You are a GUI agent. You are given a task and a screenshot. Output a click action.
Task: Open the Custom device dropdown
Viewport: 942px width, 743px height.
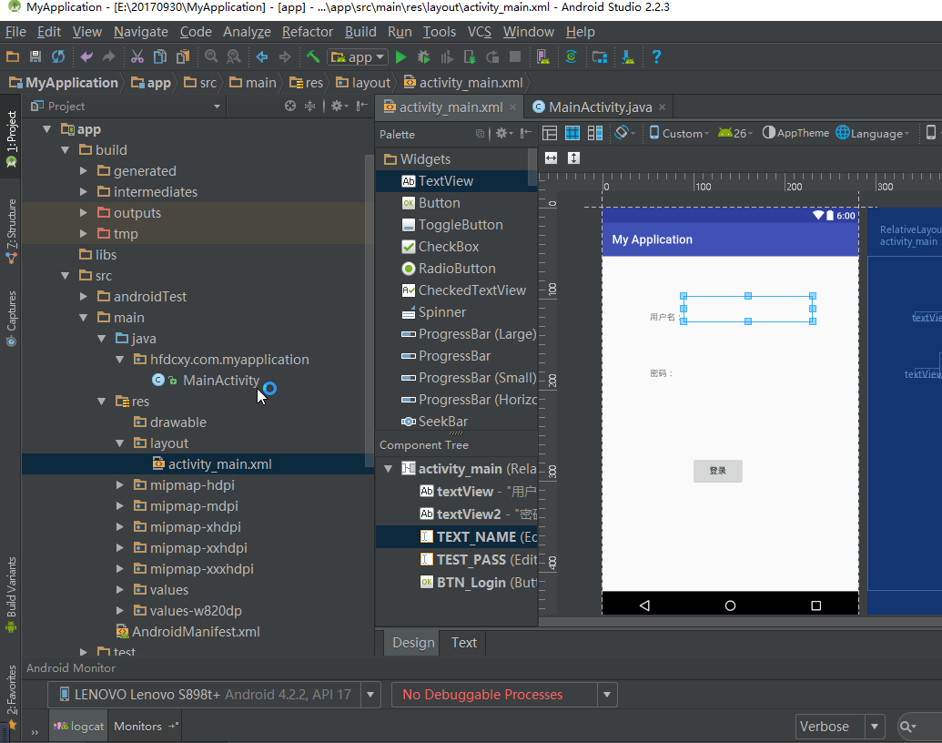tap(679, 133)
